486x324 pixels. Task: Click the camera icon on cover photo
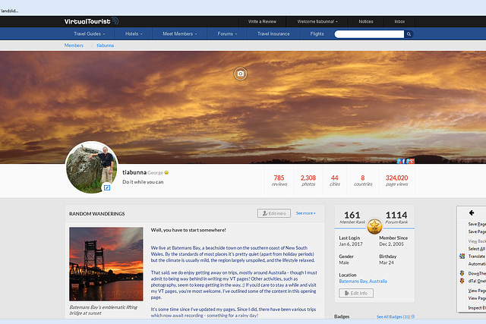click(240, 74)
